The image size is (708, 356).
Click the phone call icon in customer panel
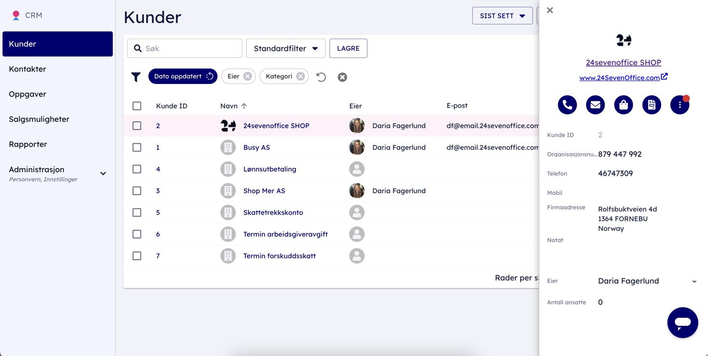567,105
